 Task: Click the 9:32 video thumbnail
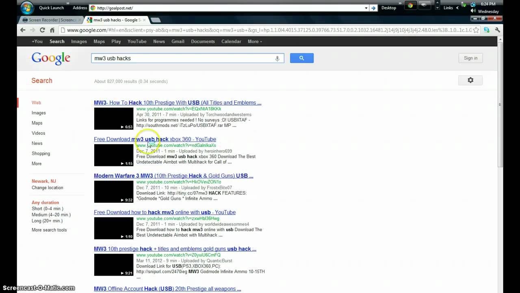tap(114, 192)
